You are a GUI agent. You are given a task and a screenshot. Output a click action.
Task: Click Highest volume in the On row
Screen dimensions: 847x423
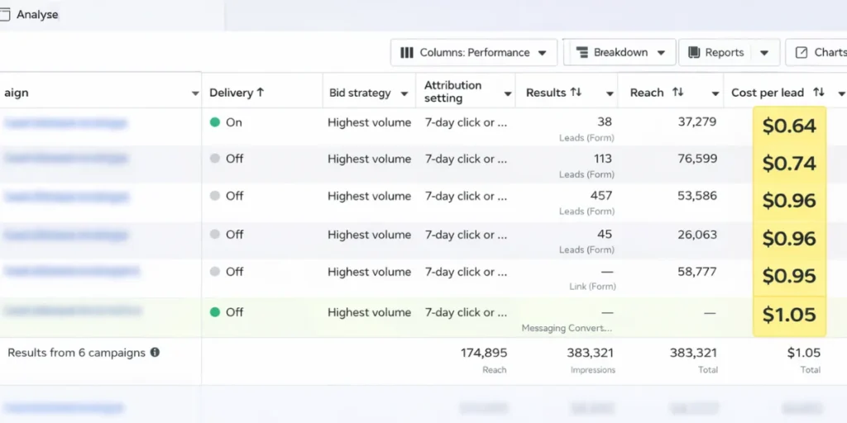click(x=369, y=122)
